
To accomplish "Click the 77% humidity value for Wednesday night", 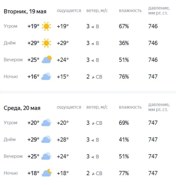I will [124, 173].
